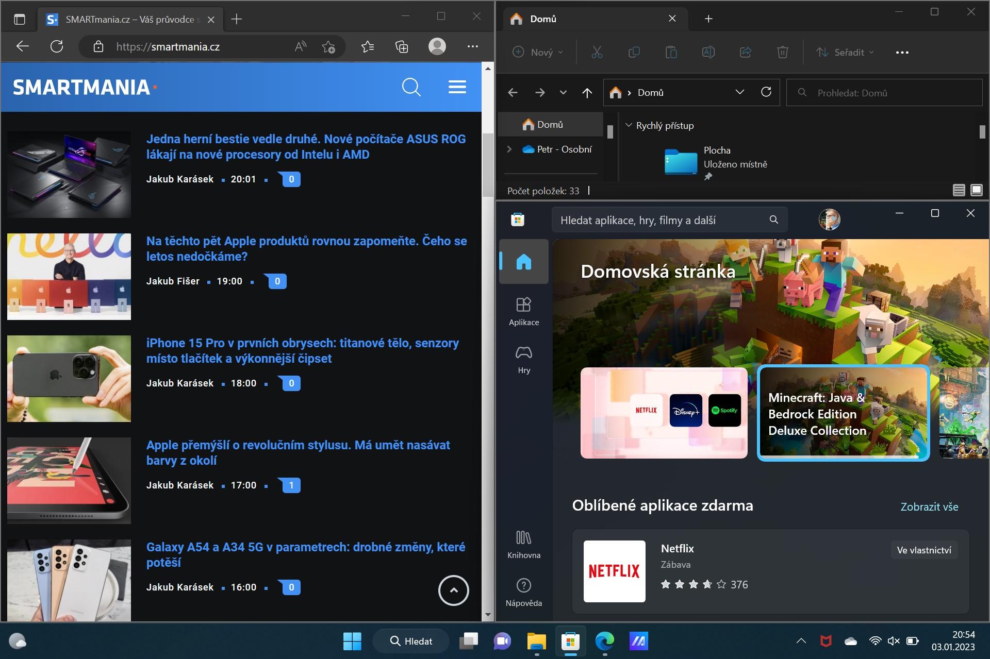Open Microsoft Store Nápověda
Image resolution: width=990 pixels, height=659 pixels.
[524, 592]
